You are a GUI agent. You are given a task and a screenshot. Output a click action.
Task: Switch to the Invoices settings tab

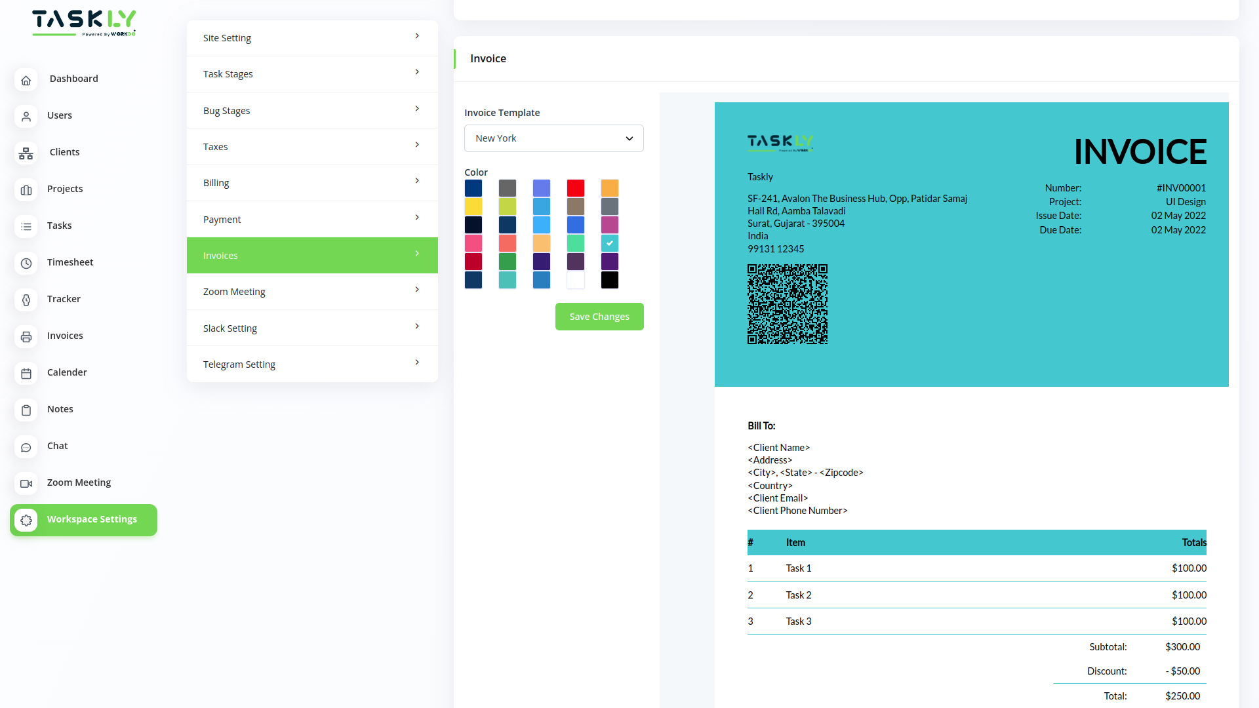click(x=311, y=255)
